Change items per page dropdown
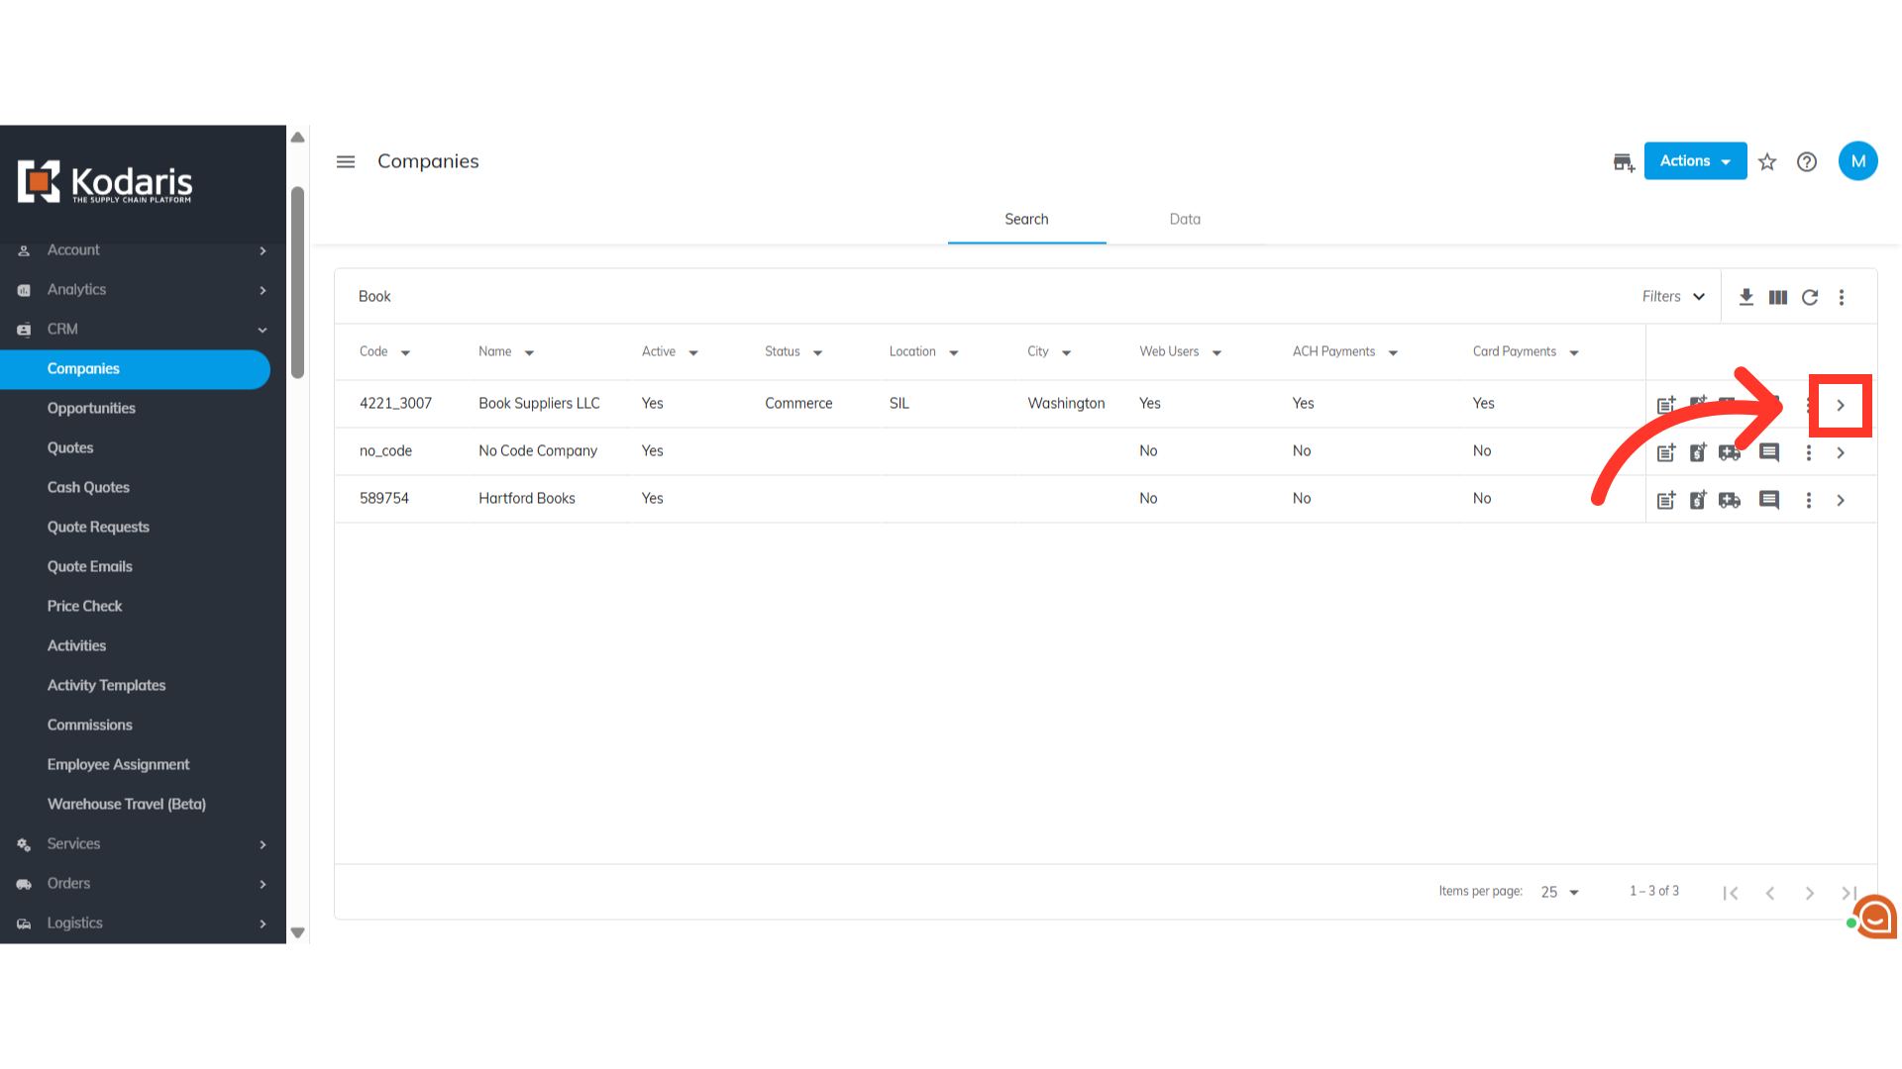1902x1069 pixels. click(x=1559, y=892)
